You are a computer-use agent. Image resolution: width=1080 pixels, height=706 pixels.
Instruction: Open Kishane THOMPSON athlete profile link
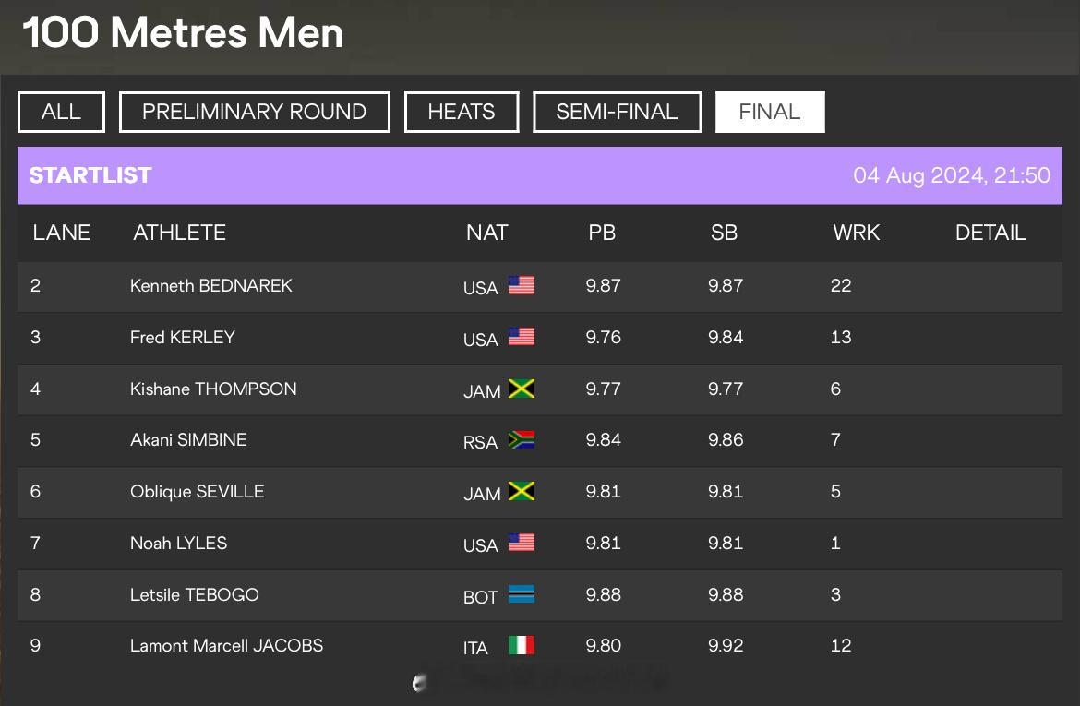(213, 389)
